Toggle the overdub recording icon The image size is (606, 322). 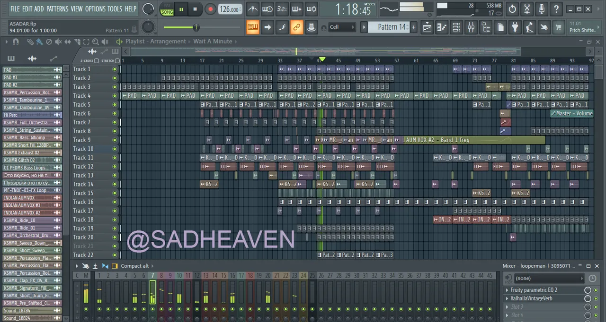(297, 9)
